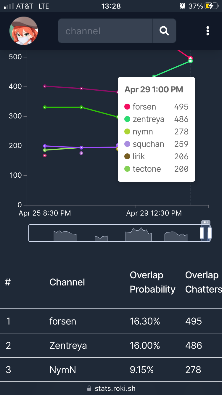This screenshot has width=222, height=395.
Task: Click the pink forsen legend dot
Action: click(127, 107)
